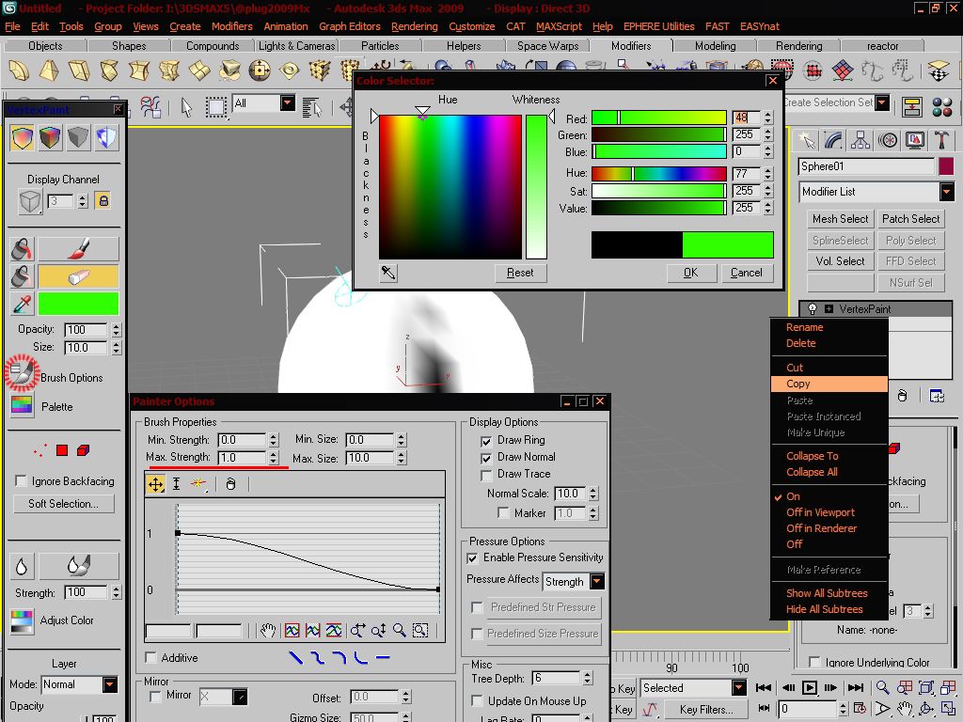Click the Red channel slider
The width and height of the screenshot is (963, 722).
pos(659,118)
